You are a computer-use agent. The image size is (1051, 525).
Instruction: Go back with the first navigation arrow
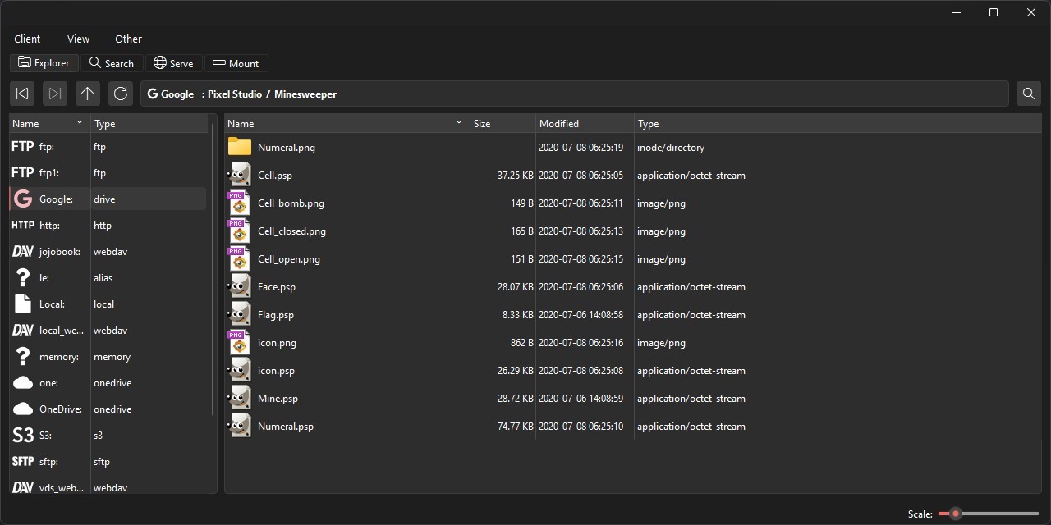22,94
